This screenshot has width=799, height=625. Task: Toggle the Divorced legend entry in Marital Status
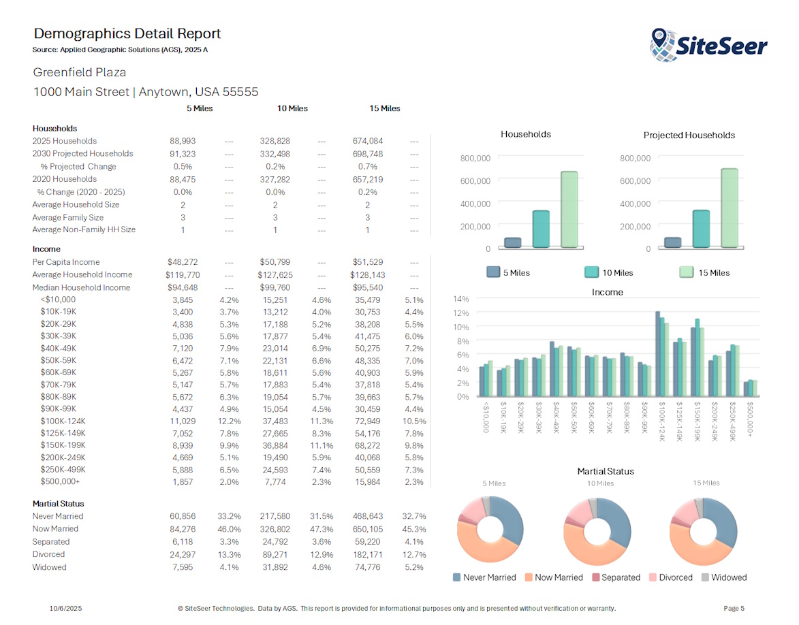pyautogui.click(x=653, y=577)
